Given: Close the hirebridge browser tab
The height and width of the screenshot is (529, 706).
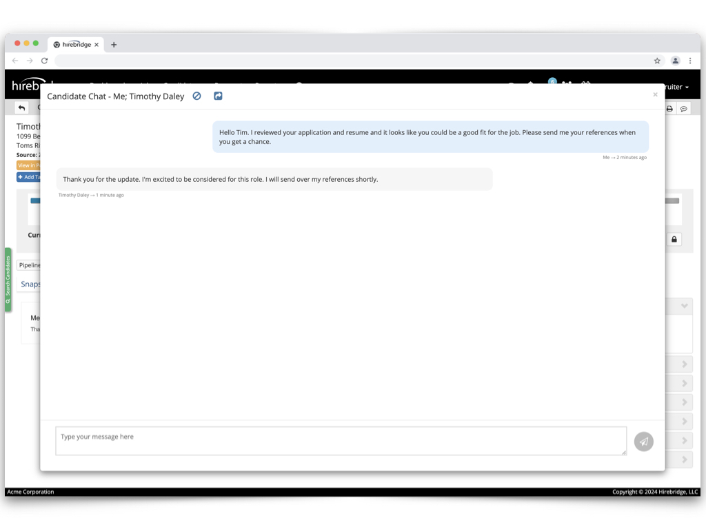Looking at the screenshot, I should pos(97,45).
